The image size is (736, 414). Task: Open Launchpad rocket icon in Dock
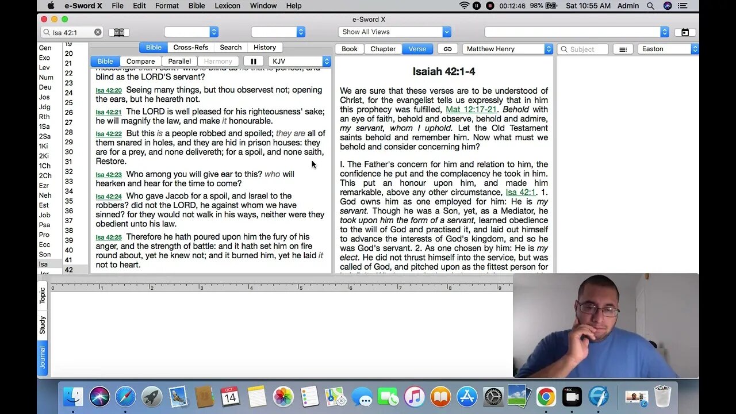[x=152, y=397]
